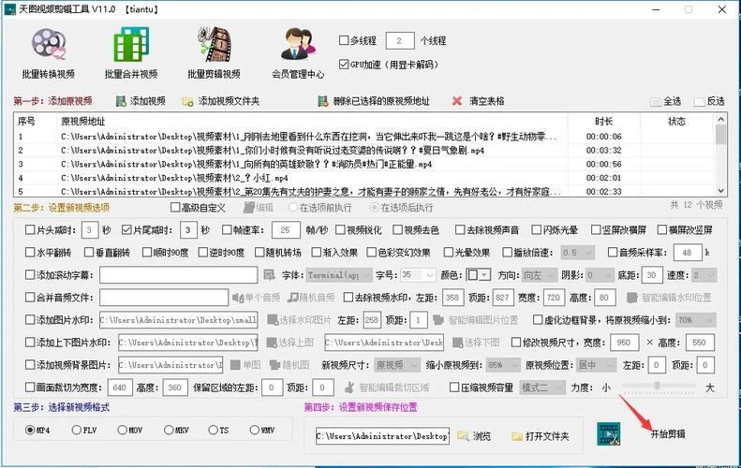Screen dimensions: 741x468
Task: Click the 全选 icon
Action: click(x=656, y=101)
